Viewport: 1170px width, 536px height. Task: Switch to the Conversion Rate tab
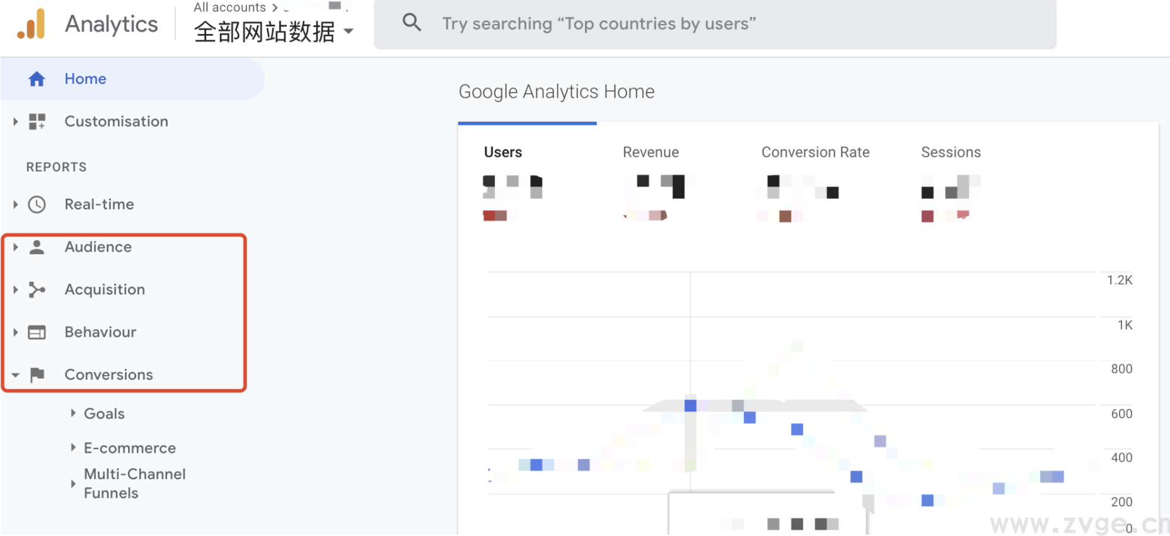click(815, 153)
